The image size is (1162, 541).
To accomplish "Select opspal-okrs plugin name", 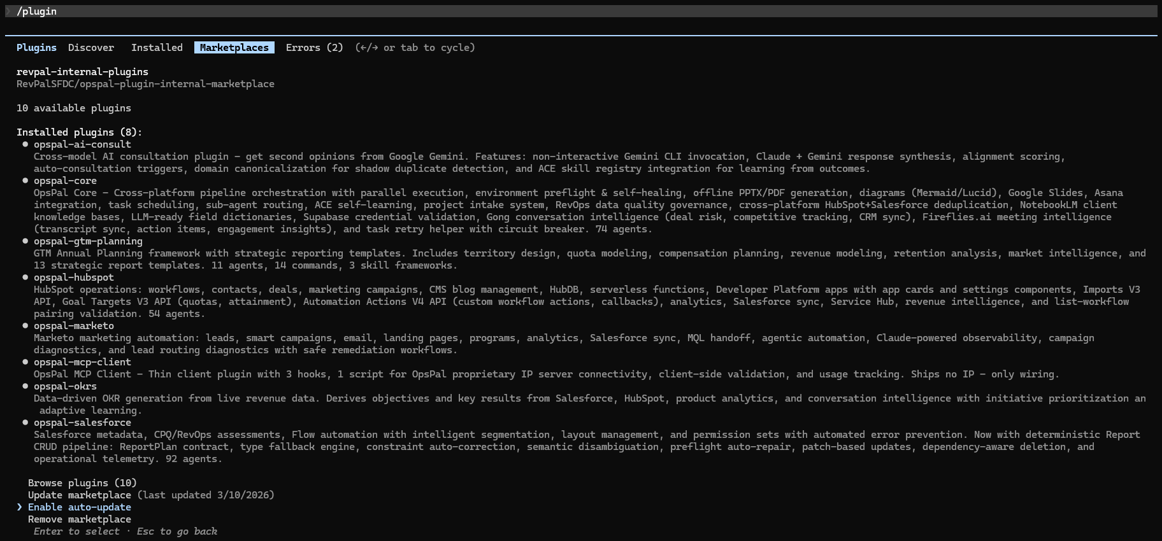I will coord(65,386).
